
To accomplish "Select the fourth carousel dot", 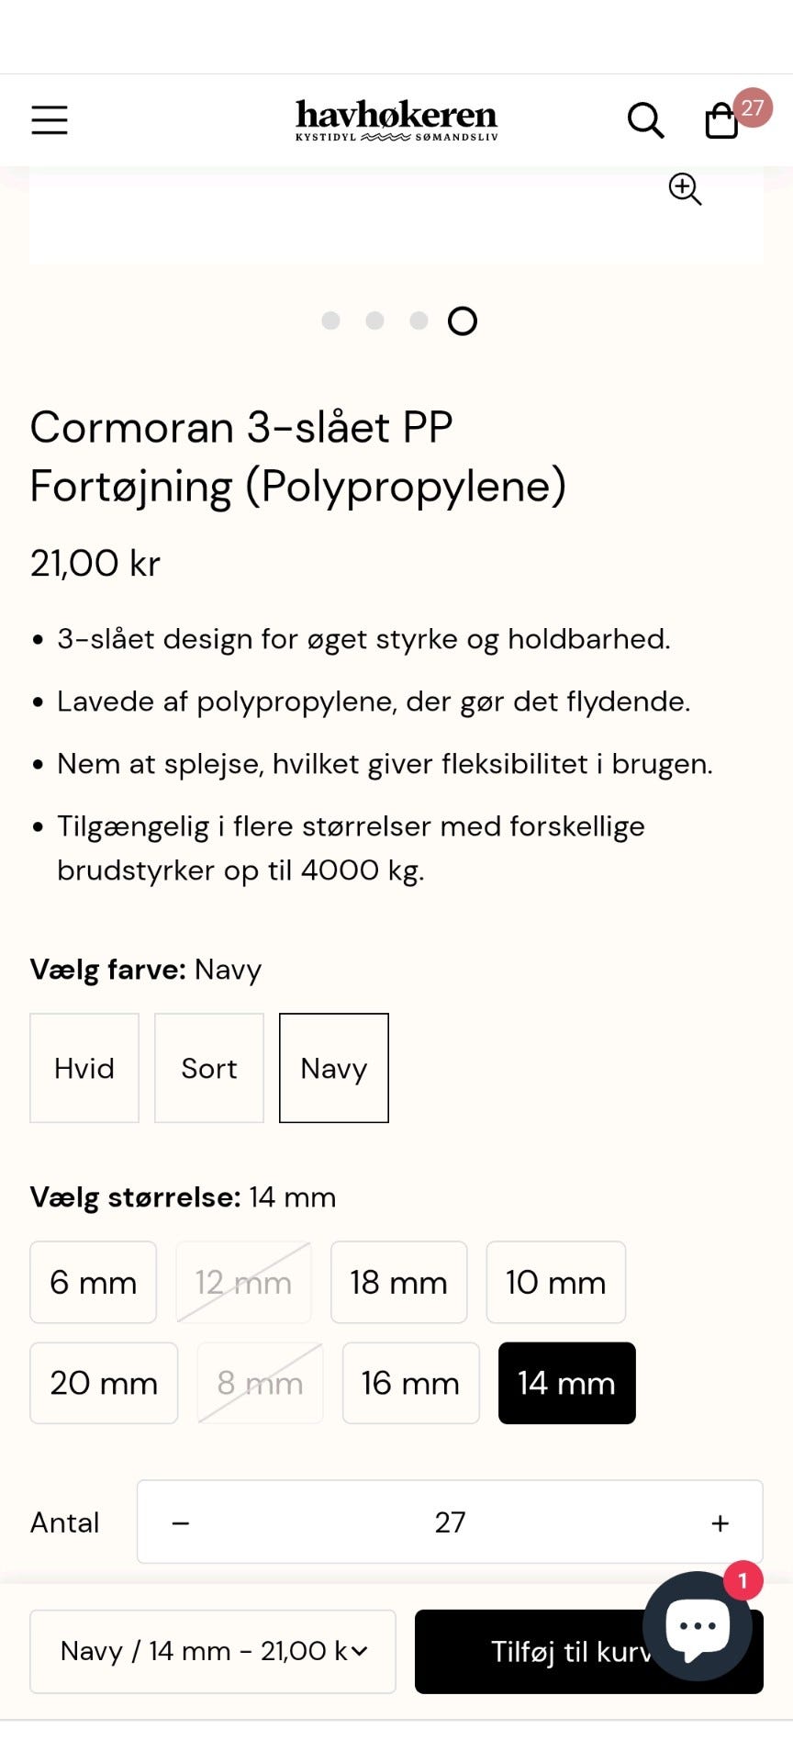I will [464, 320].
